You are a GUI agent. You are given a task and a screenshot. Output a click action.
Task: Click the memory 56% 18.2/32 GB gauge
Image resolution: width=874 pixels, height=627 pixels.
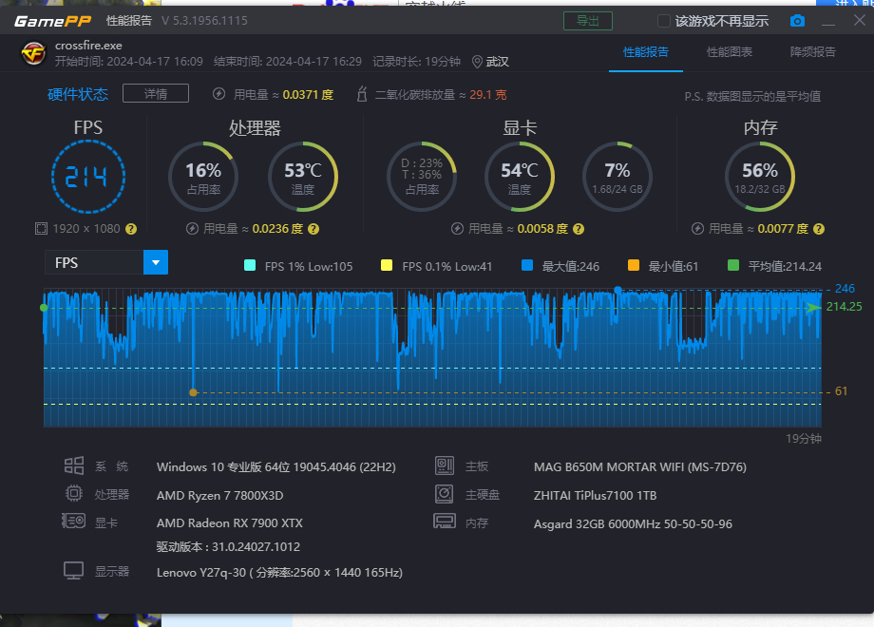pyautogui.click(x=760, y=177)
